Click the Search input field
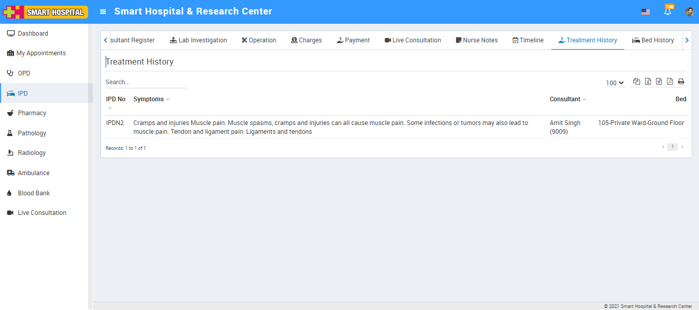The height and width of the screenshot is (310, 699). (x=146, y=82)
